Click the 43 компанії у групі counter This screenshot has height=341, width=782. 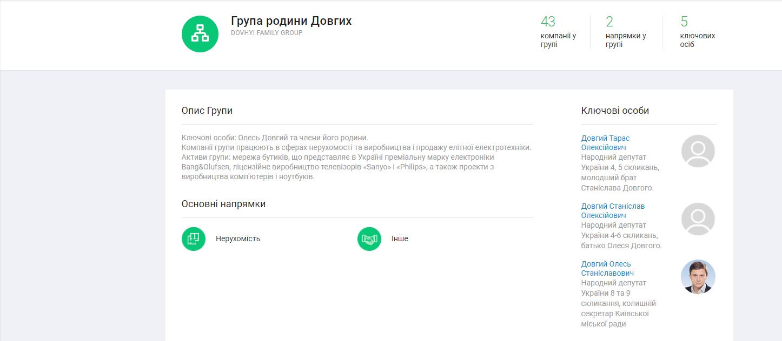(x=558, y=32)
